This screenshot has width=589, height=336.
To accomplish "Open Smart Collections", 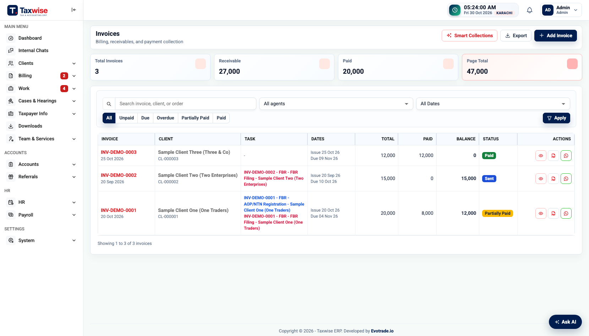I will (x=469, y=35).
